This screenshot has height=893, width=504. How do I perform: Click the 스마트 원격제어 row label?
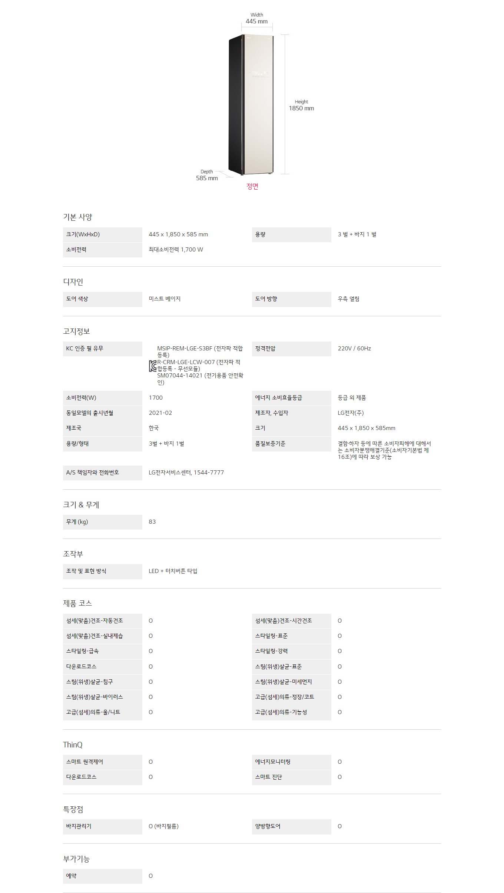(84, 762)
